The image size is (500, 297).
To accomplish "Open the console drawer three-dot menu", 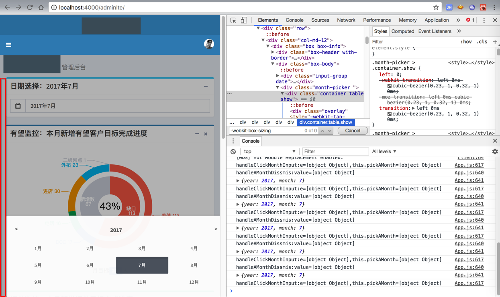I will point(233,141).
